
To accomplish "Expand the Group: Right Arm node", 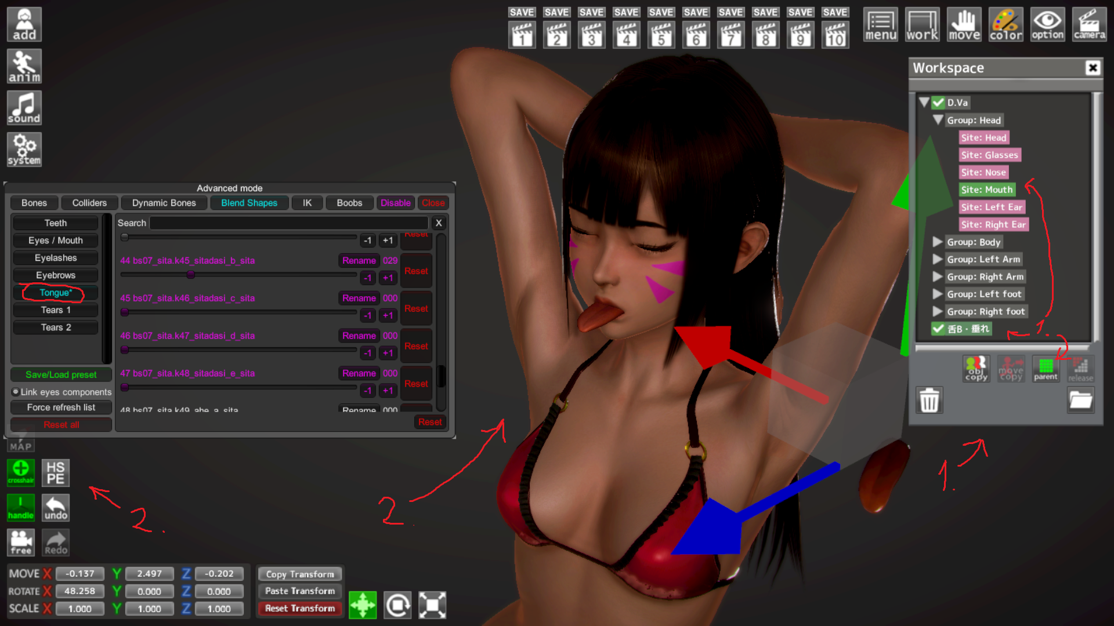I will tap(938, 276).
